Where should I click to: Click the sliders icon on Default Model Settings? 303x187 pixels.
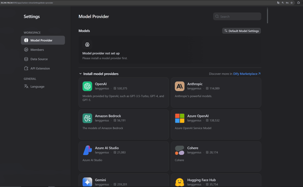coord(226,31)
